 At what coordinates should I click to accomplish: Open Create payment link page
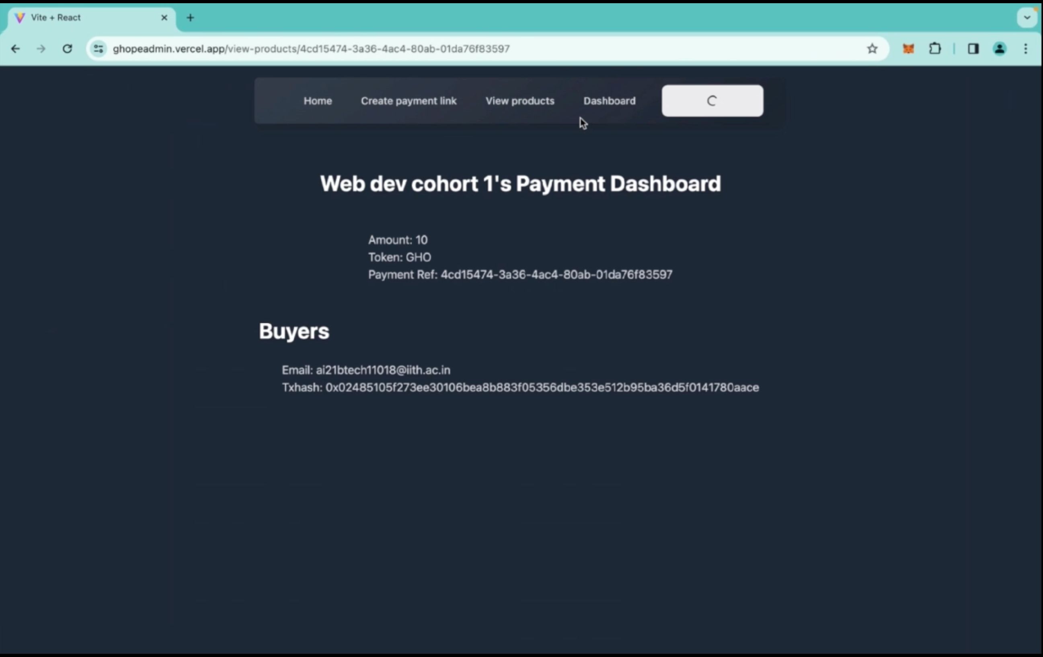[x=408, y=100]
